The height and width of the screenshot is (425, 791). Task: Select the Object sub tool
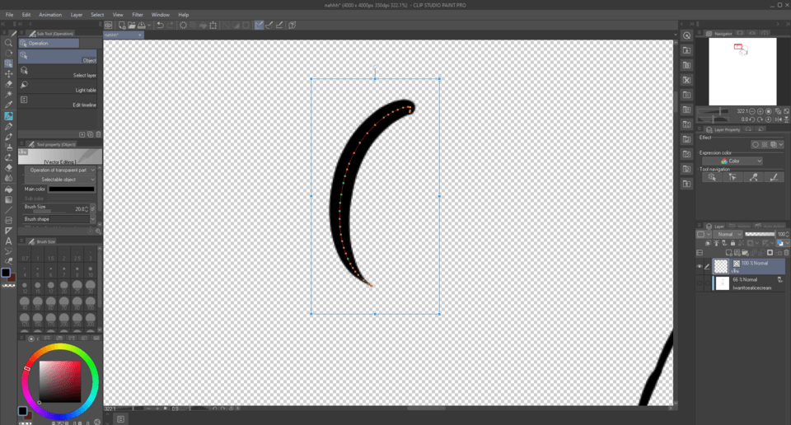[58, 57]
